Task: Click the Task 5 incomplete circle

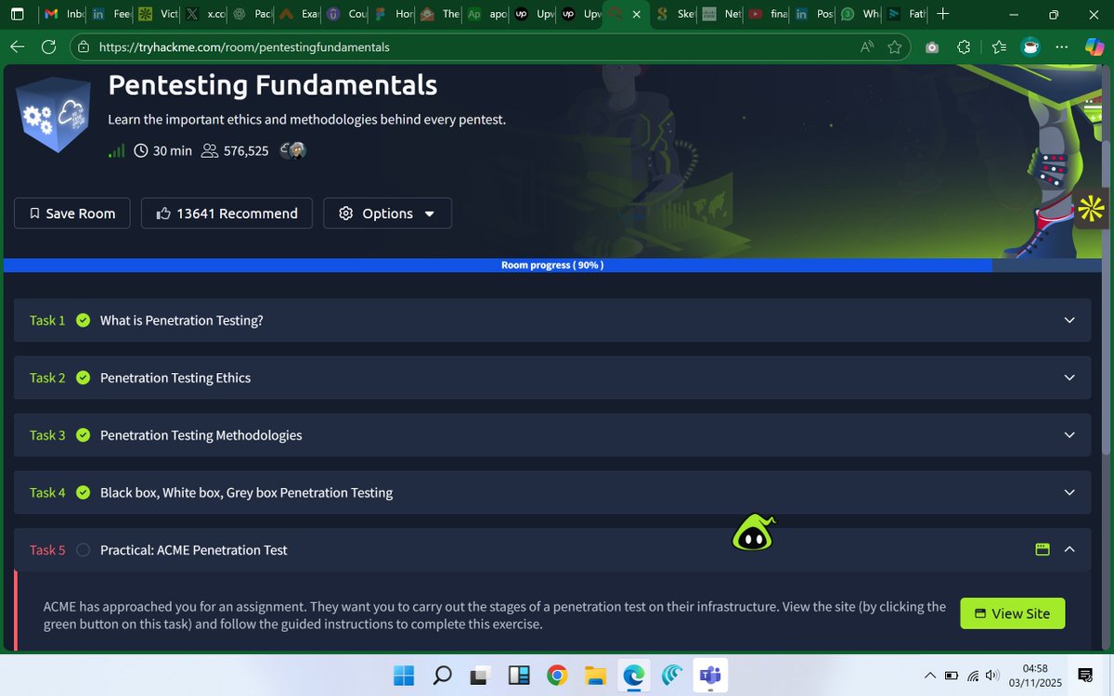Action: (83, 550)
